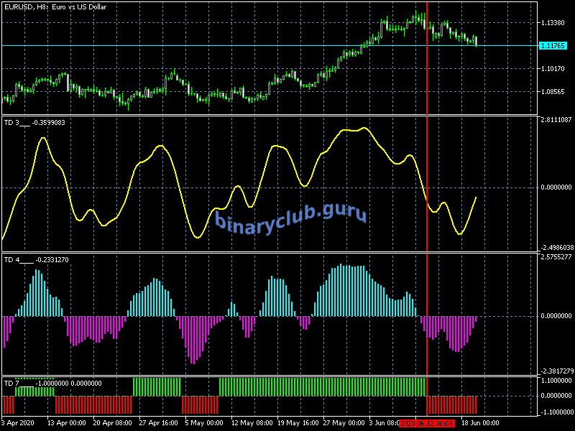This screenshot has width=575, height=431.
Task: Click the 1.13380 price level on scale
Action: 554,23
